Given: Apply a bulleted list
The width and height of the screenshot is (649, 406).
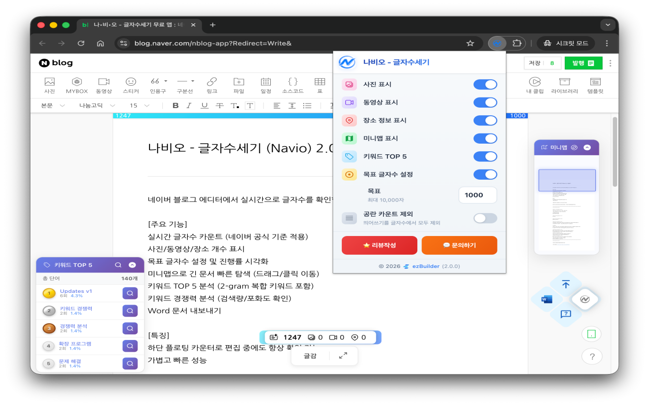Looking at the screenshot, I should [307, 106].
